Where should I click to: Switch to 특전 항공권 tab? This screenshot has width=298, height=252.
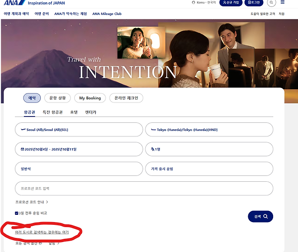coord(53,112)
